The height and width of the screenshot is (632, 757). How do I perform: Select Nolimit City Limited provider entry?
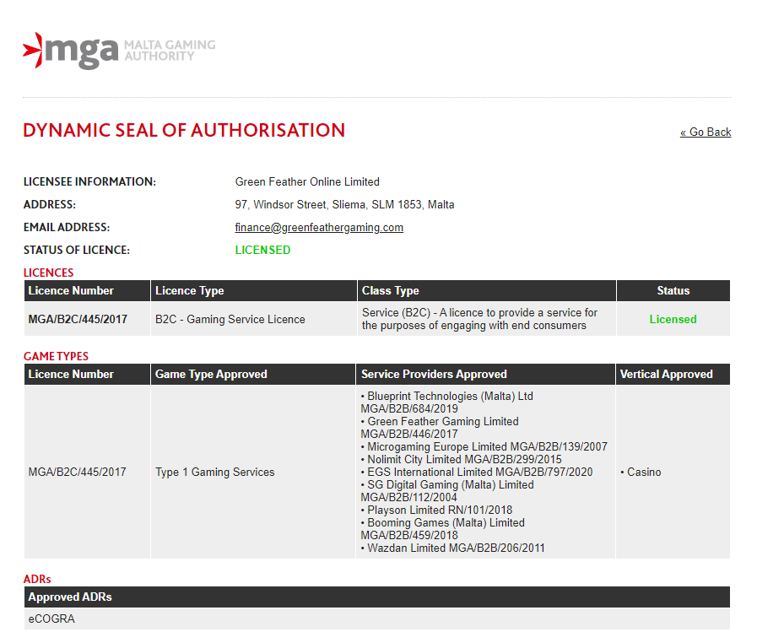pyautogui.click(x=462, y=459)
